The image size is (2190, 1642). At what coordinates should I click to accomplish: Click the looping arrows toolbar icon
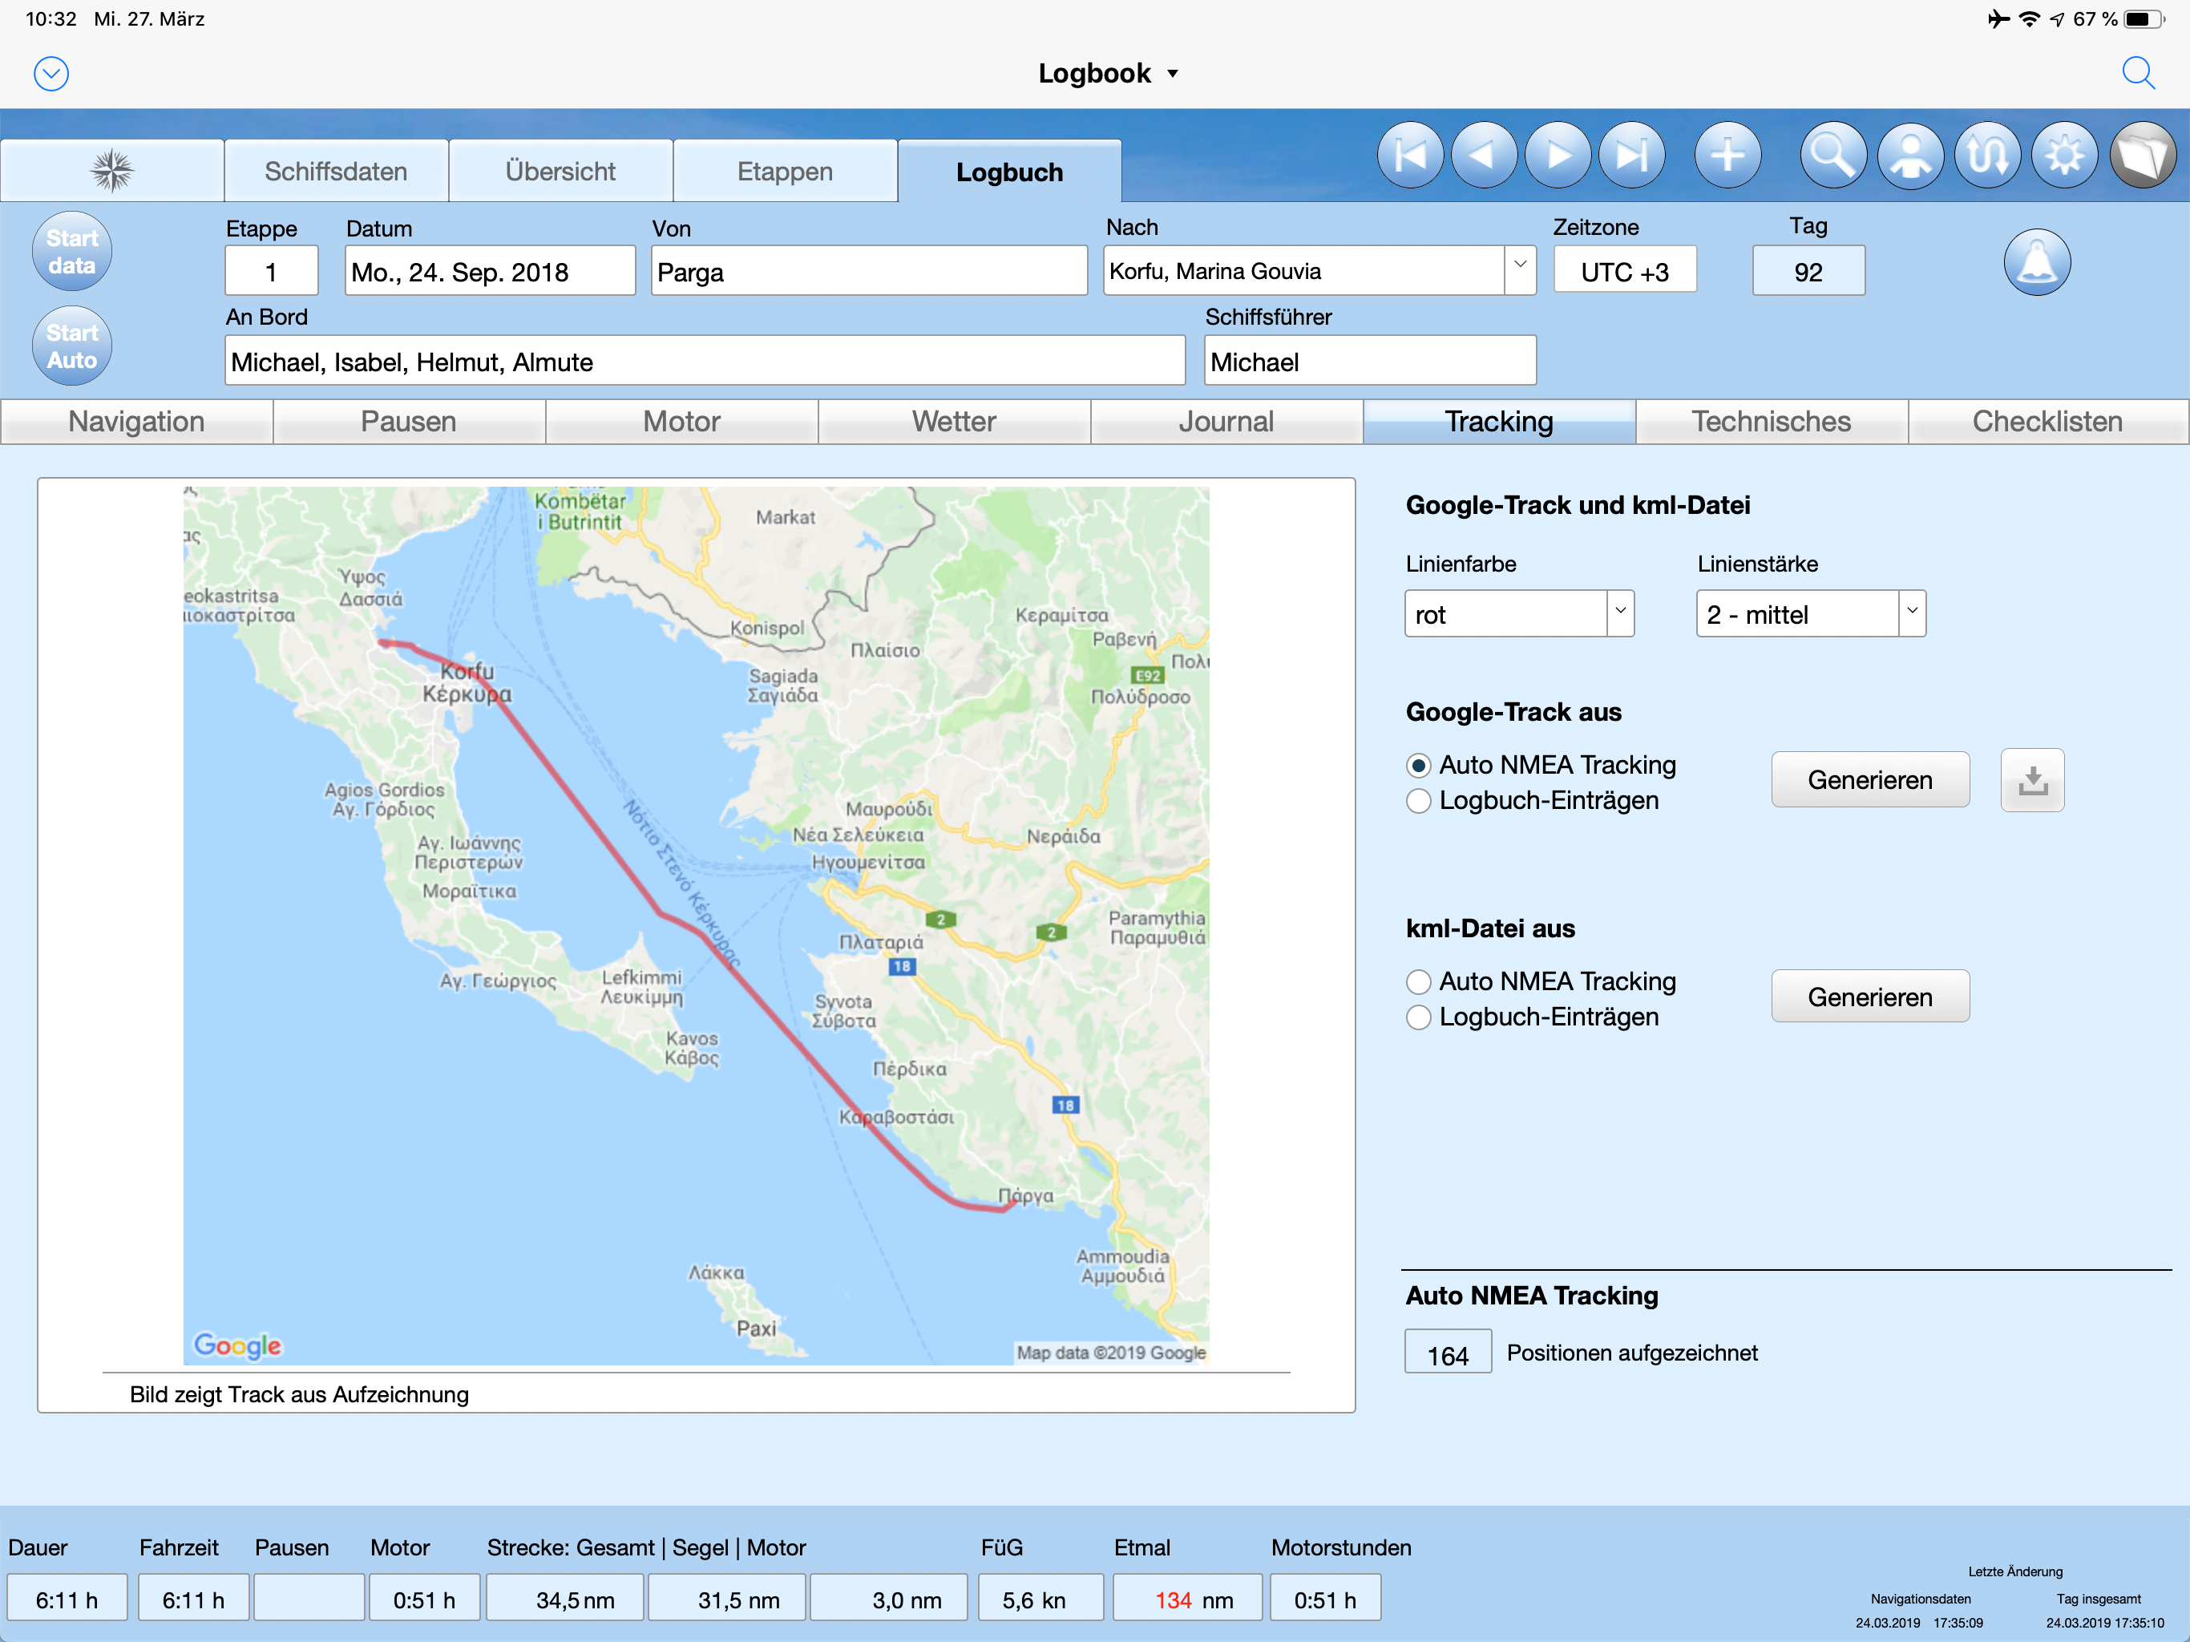coord(1987,156)
